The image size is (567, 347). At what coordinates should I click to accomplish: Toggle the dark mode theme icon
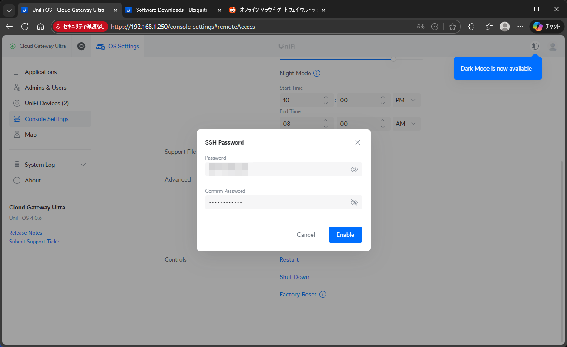pyautogui.click(x=535, y=46)
